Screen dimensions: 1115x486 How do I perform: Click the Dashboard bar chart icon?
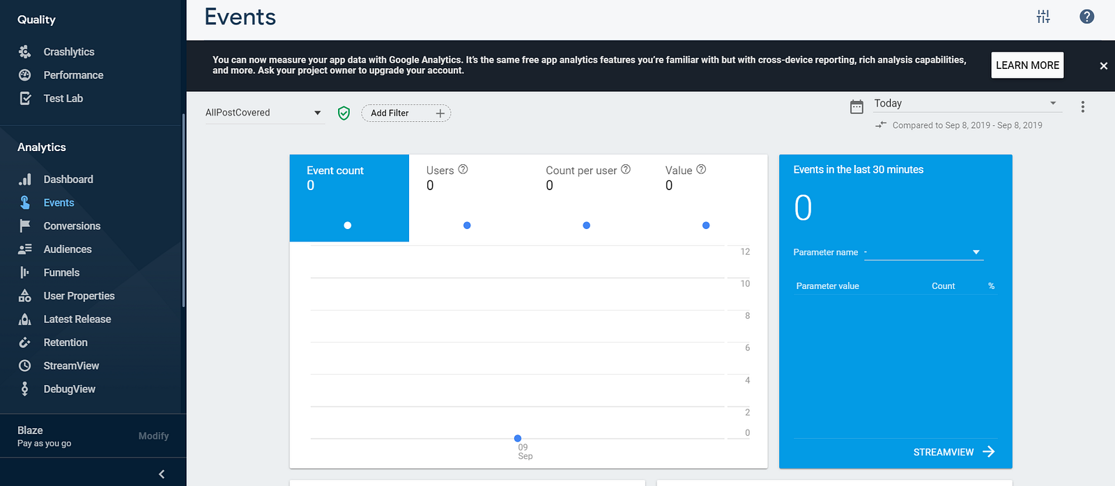click(x=25, y=179)
